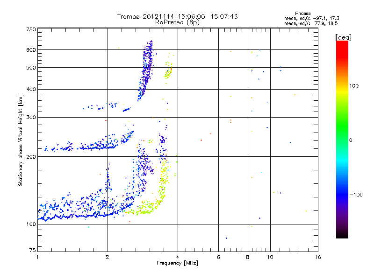Click the x-axis label '1'

click(x=37, y=257)
